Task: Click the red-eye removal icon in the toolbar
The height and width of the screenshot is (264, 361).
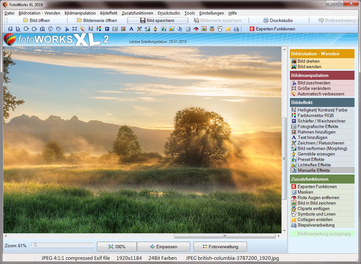Action: [196, 29]
